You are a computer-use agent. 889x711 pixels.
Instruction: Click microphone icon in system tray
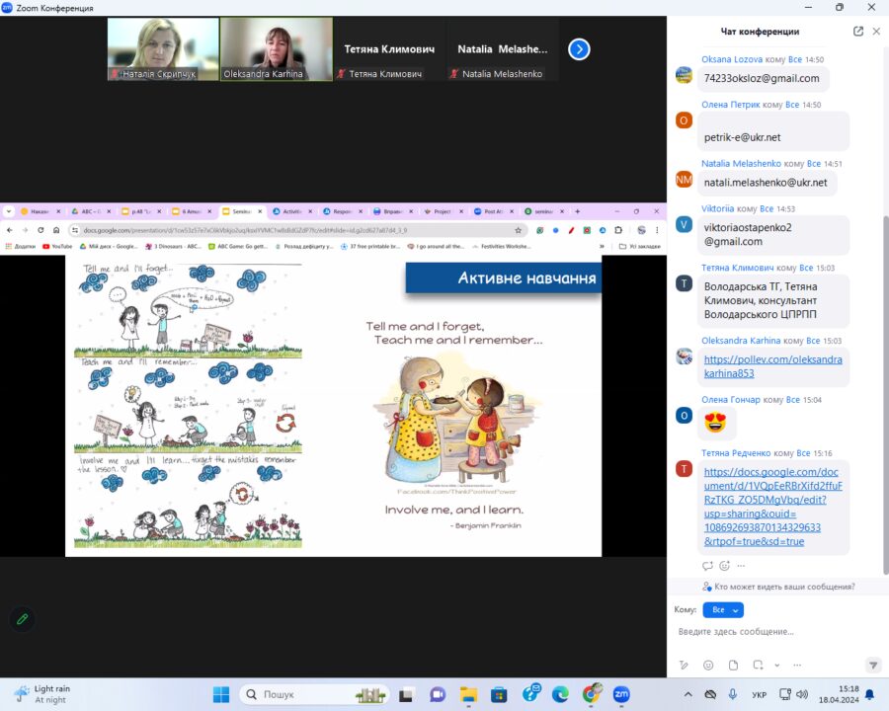point(733,694)
